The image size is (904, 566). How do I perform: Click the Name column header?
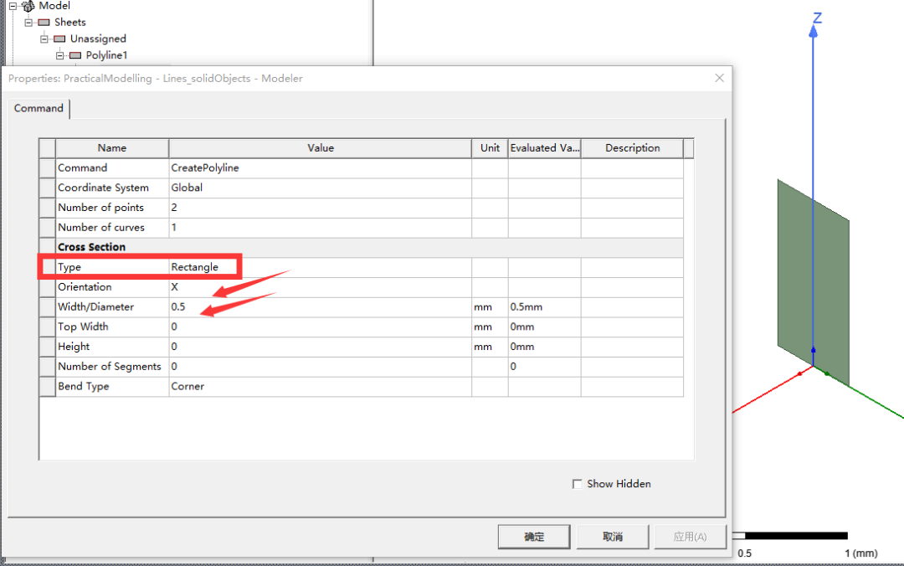pyautogui.click(x=112, y=148)
